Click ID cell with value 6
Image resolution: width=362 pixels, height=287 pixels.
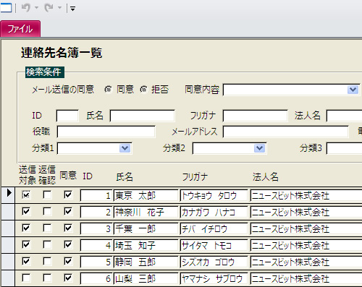click(x=96, y=278)
